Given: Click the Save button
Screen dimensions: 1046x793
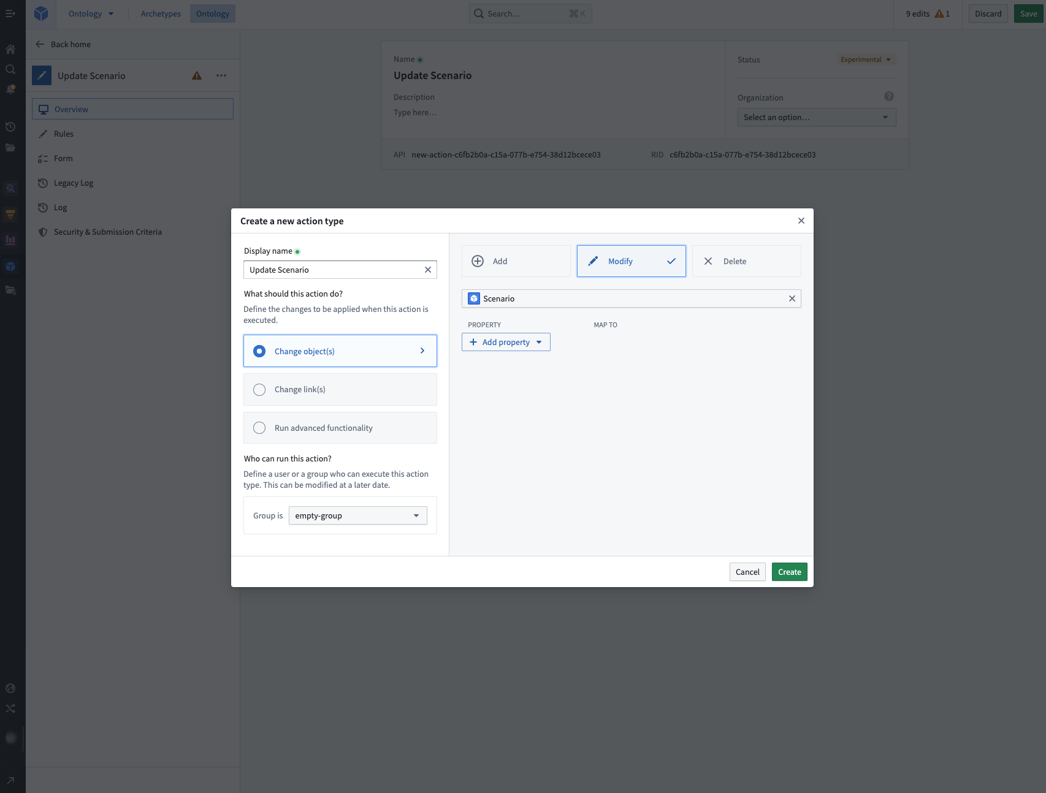Looking at the screenshot, I should point(1028,13).
